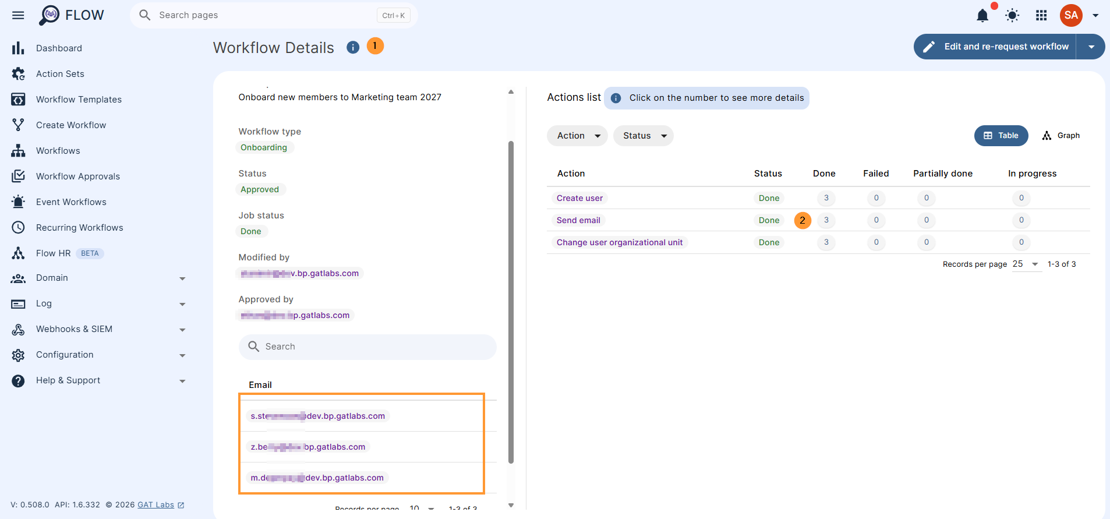
Task: Click the Workflow Details info icon
Action: (x=353, y=47)
